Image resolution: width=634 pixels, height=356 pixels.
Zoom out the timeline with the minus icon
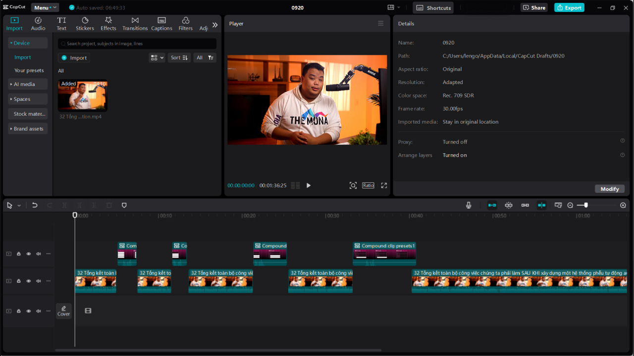click(570, 205)
